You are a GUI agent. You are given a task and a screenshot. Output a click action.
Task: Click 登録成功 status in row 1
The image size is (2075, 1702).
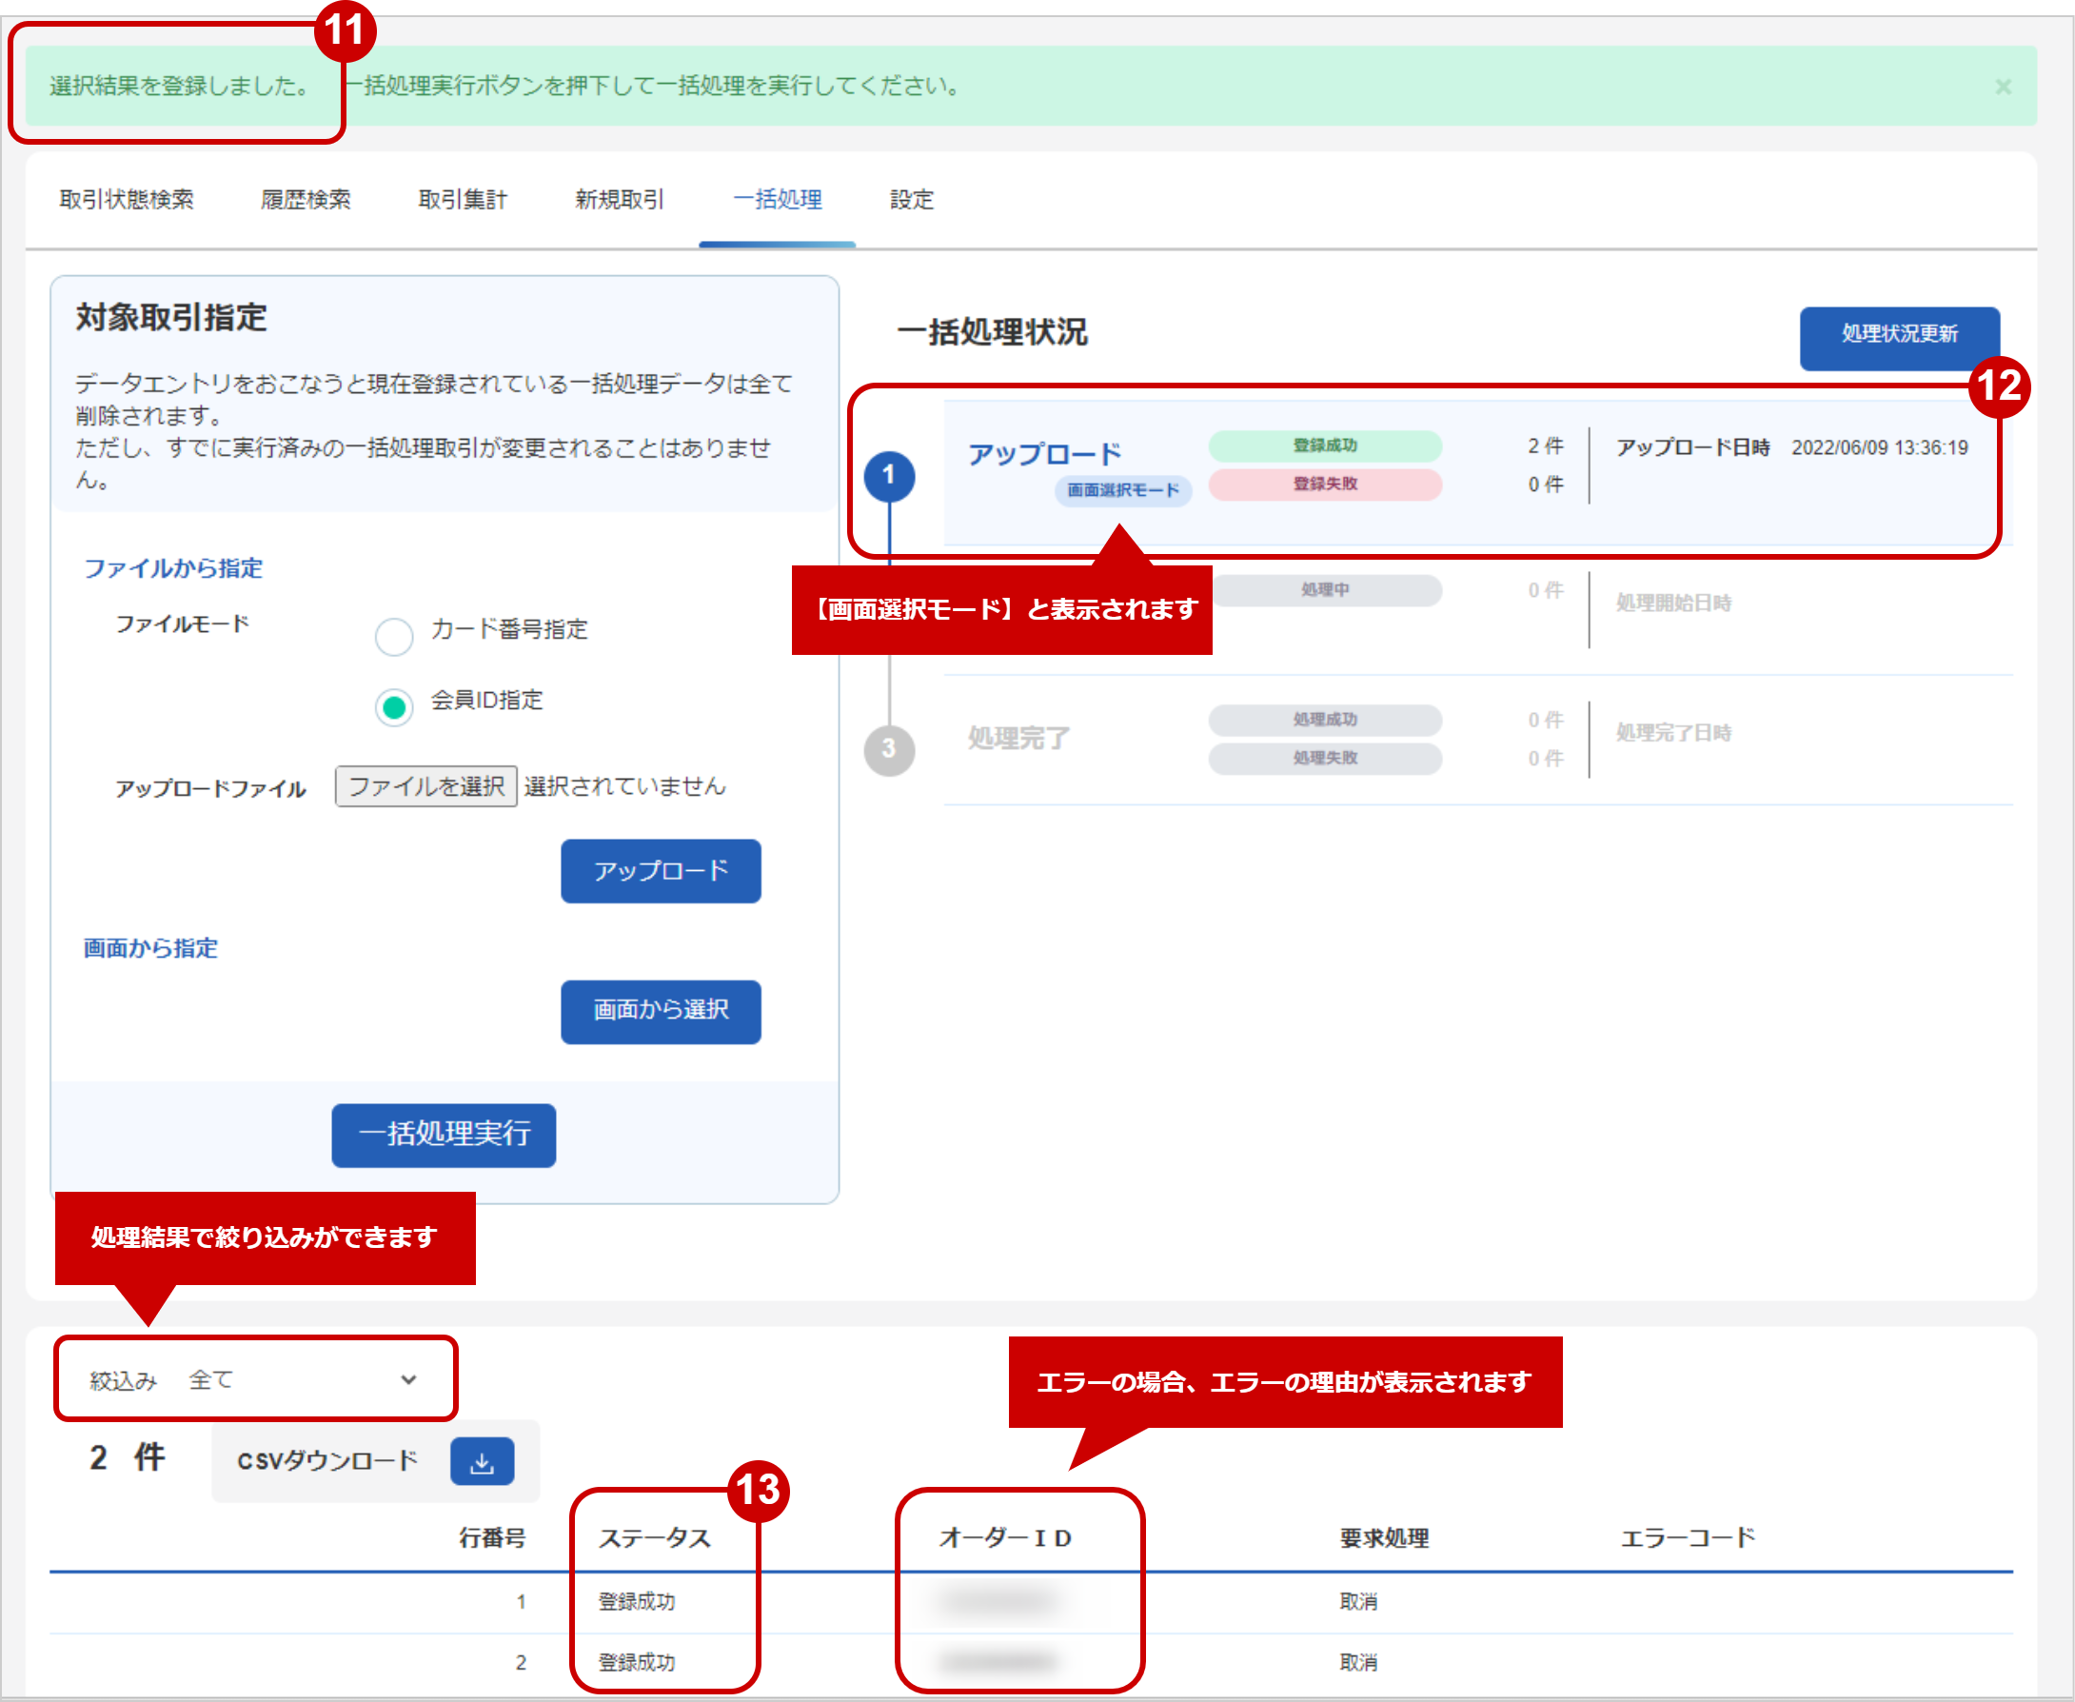[636, 1601]
